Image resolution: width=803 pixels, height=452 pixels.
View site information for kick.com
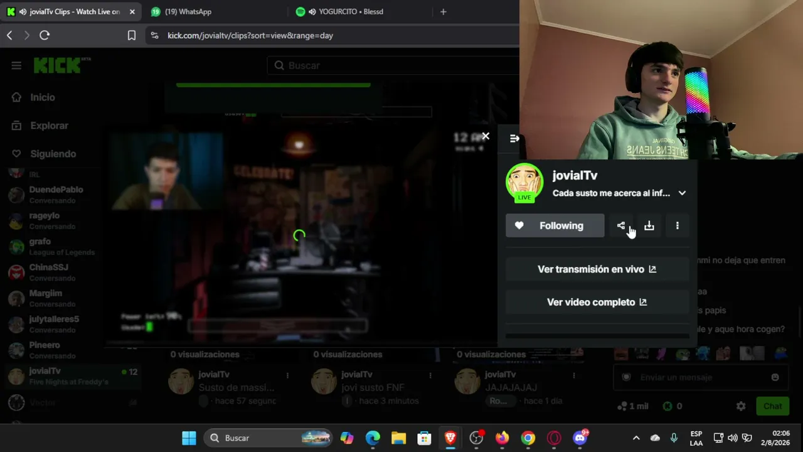[x=154, y=36]
